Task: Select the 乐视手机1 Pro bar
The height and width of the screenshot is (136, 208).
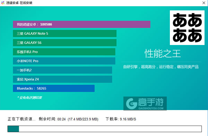Action: click(x=64, y=52)
